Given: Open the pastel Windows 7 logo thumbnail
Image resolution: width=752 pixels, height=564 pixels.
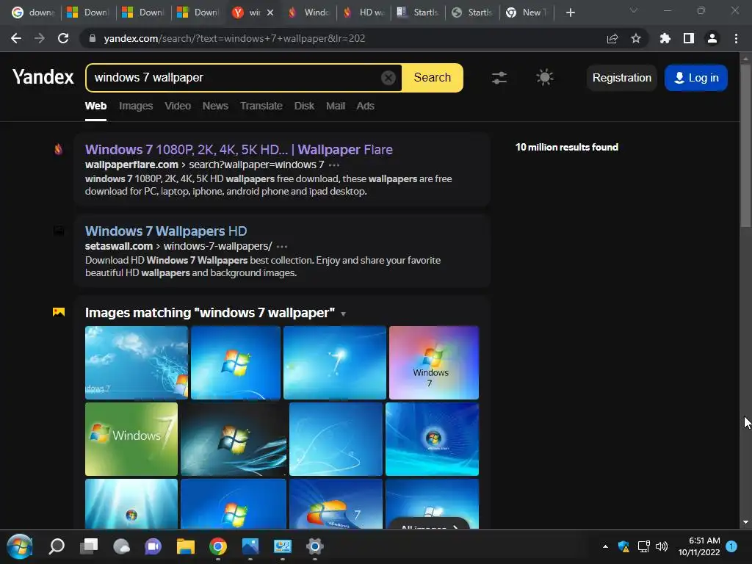Looking at the screenshot, I should [433, 363].
